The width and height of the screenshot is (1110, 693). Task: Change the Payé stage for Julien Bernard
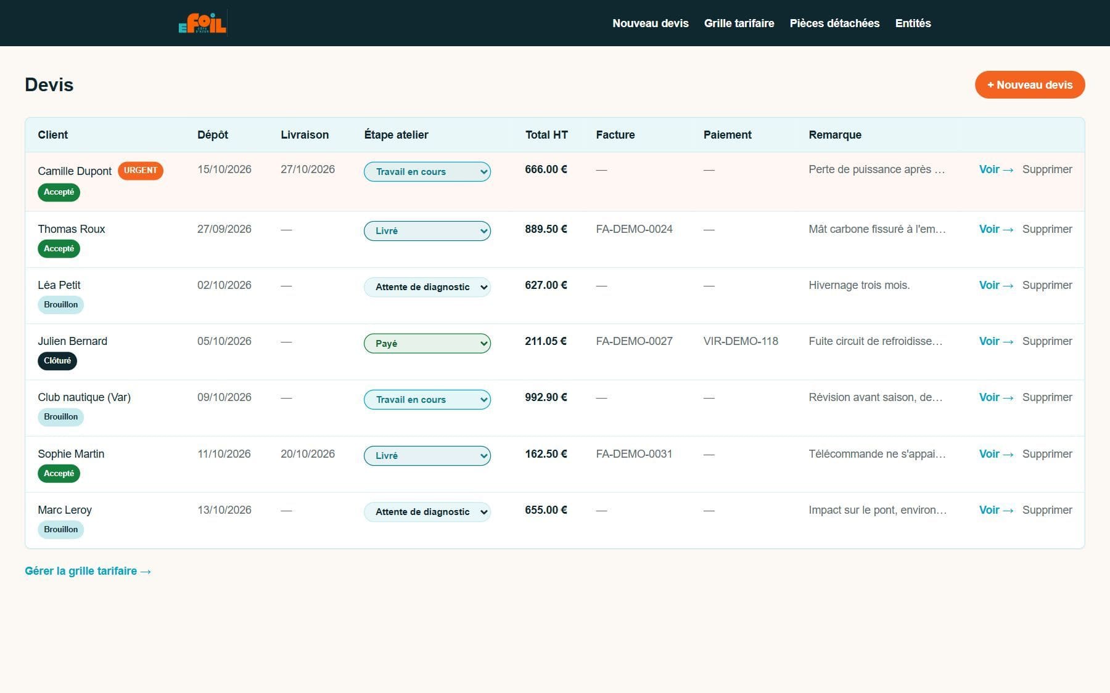pyautogui.click(x=427, y=343)
